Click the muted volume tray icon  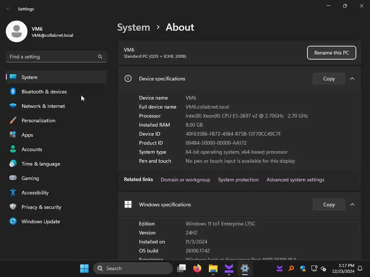[323, 268]
